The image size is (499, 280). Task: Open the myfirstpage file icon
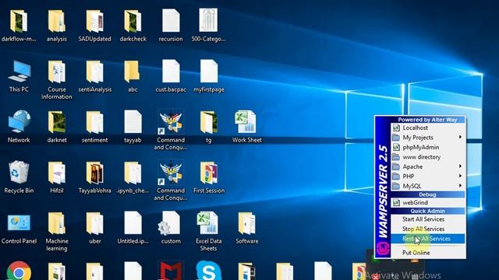[209, 71]
